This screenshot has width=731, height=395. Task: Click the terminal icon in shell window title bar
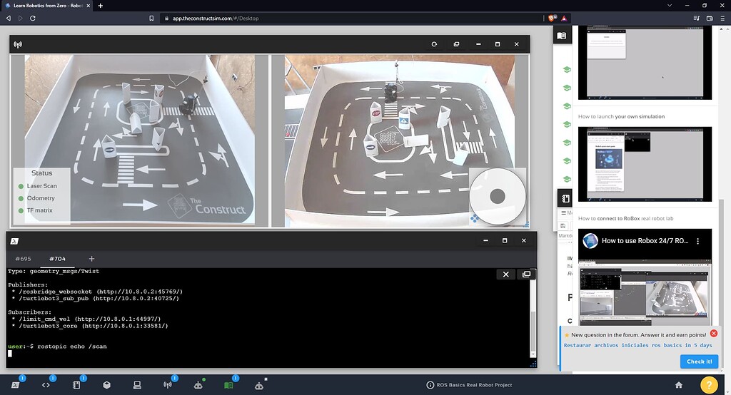click(14, 241)
